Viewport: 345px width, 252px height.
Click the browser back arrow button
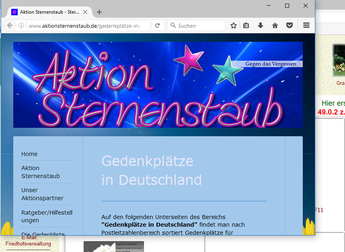point(10,25)
